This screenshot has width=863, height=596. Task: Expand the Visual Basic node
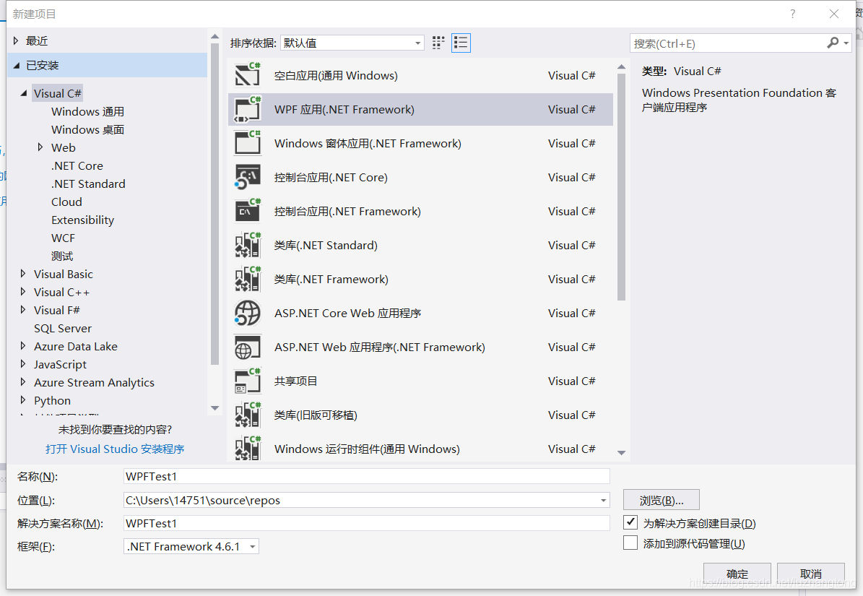coord(22,274)
